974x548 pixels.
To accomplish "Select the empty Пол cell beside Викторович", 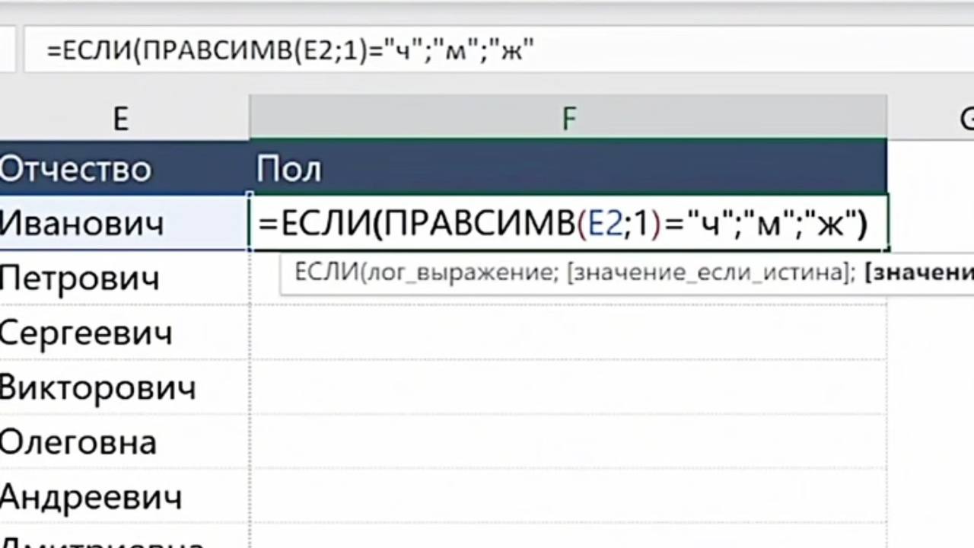I will (x=568, y=387).
